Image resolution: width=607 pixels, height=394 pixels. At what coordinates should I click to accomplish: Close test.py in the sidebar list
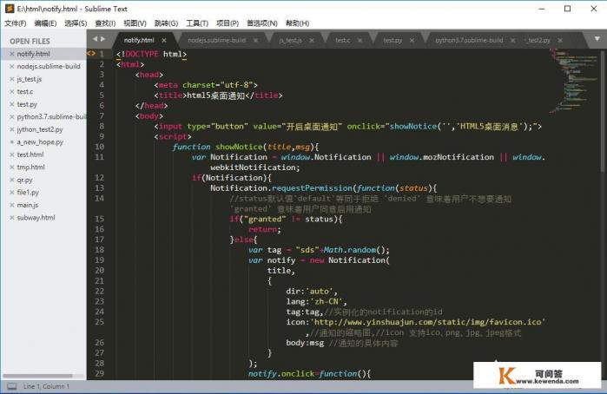click(12, 104)
